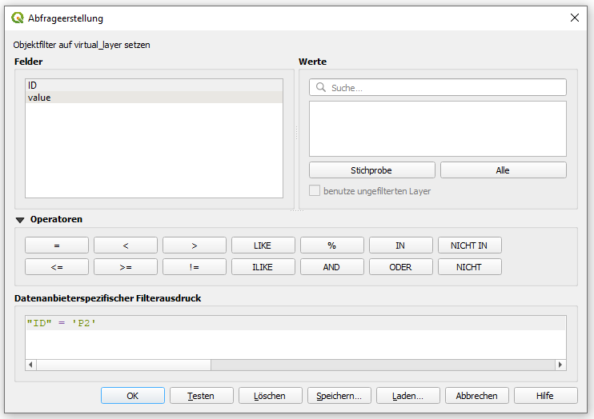Click the empty Werte values list

pos(438,129)
